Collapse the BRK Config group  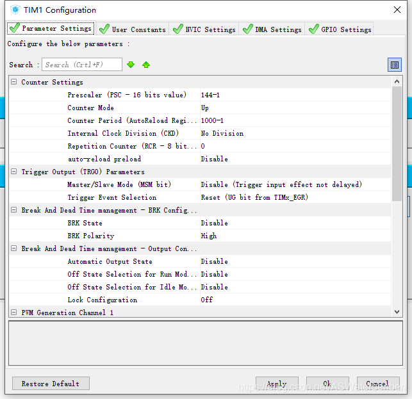(13, 210)
